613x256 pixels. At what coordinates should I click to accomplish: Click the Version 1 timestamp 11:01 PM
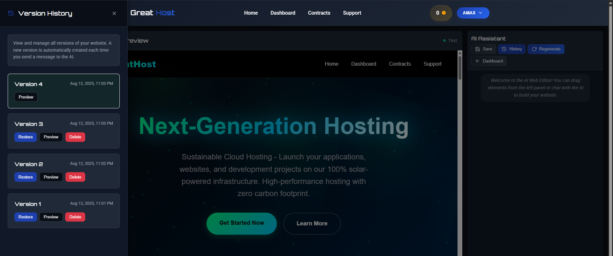coord(92,203)
